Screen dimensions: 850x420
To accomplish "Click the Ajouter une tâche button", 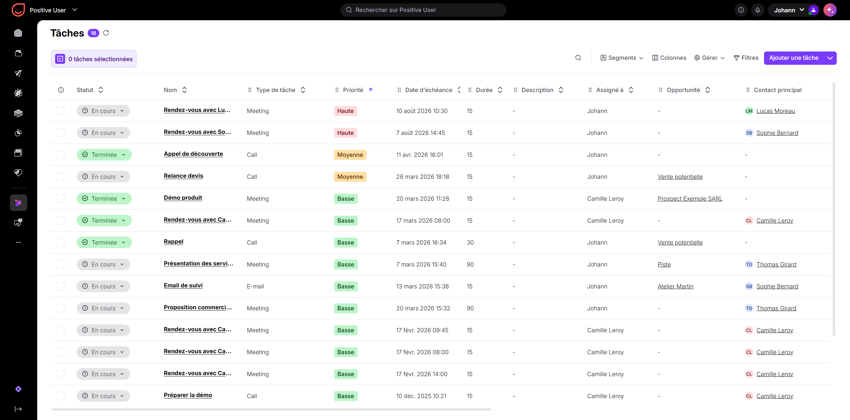I will coord(794,58).
